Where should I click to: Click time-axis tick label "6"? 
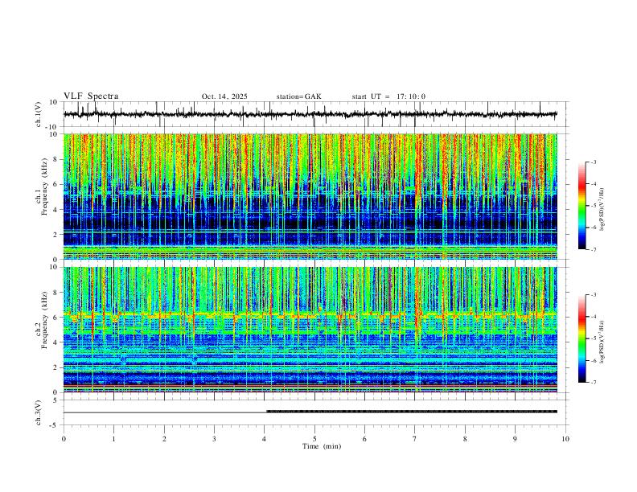point(364,439)
